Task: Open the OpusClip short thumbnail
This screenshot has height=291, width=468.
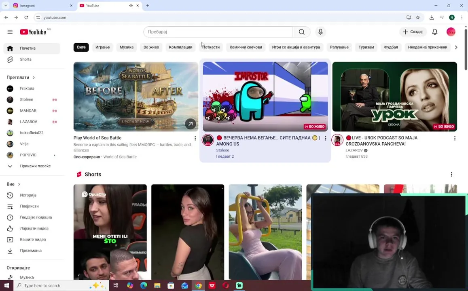Action: [x=110, y=232]
